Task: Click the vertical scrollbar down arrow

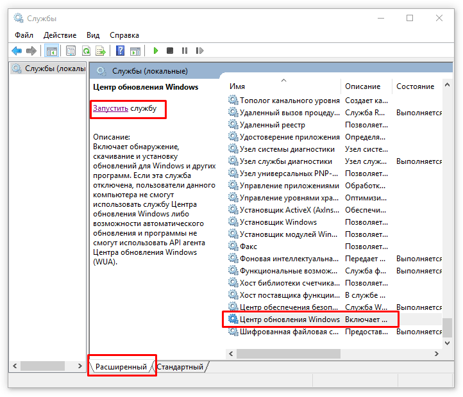Action: tap(448, 343)
